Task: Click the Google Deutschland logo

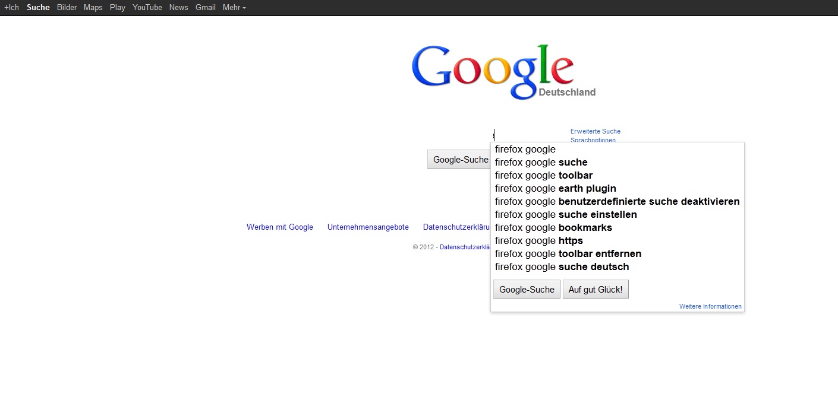Action: pos(503,71)
